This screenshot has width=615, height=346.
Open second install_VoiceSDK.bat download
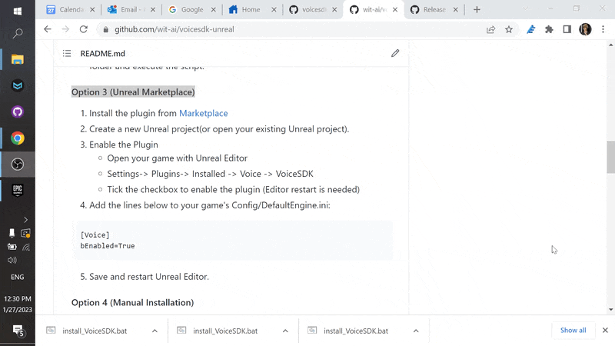[x=225, y=331]
